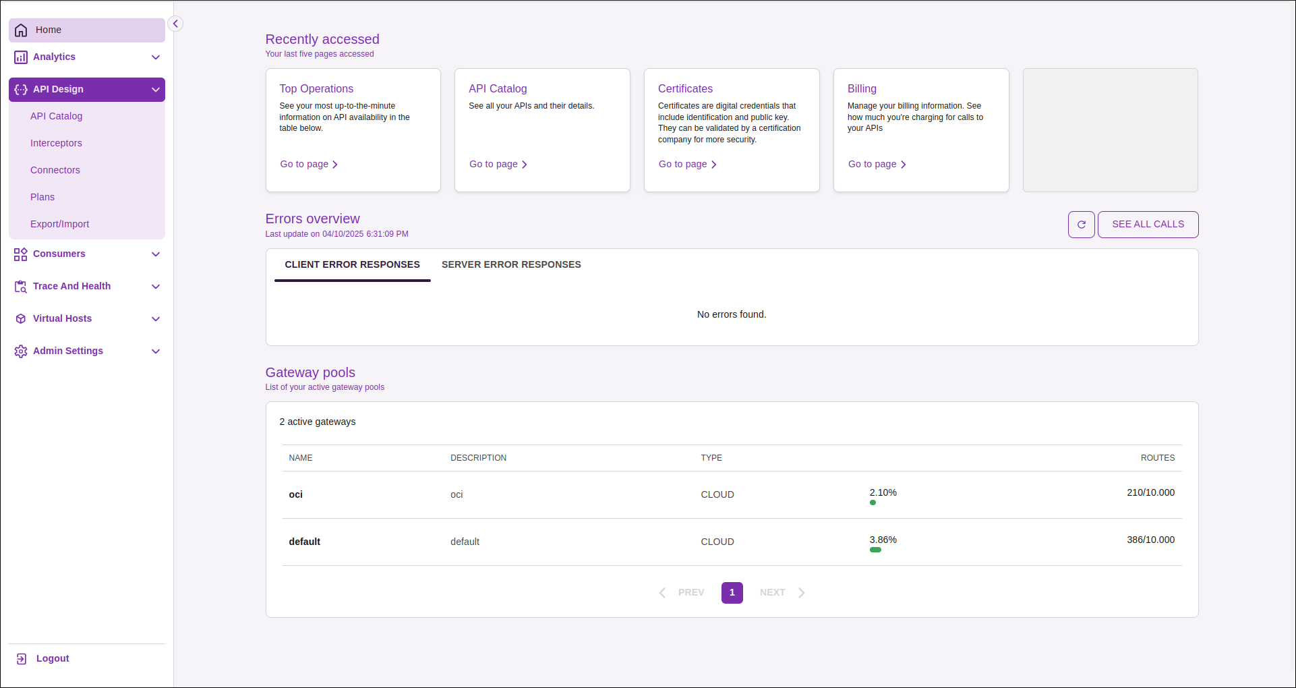Viewport: 1296px width, 688px height.
Task: Click the Analytics bar-chart icon
Action: click(20, 57)
